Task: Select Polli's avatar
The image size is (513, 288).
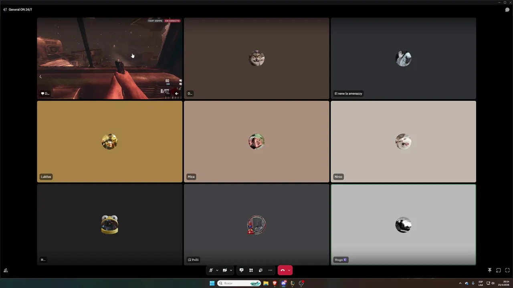Action: tap(256, 225)
